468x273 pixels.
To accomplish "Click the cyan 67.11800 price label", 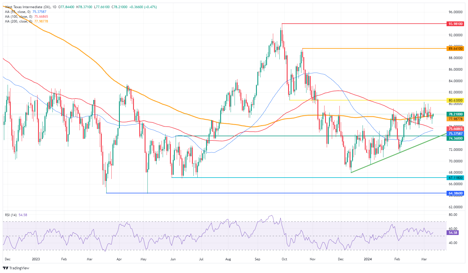I will (455, 178).
